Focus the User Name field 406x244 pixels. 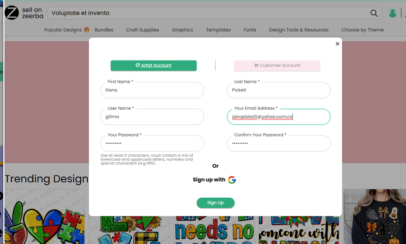pyautogui.click(x=152, y=117)
